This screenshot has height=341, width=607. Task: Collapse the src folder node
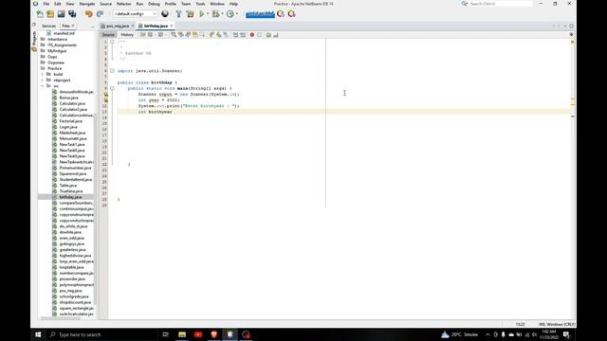(42, 86)
